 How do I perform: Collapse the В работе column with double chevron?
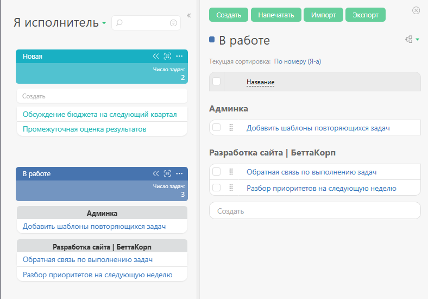coord(156,173)
